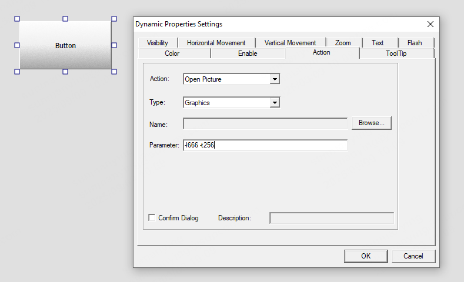Click the top-right resize handle of Button
The image size is (464, 282).
click(x=114, y=19)
